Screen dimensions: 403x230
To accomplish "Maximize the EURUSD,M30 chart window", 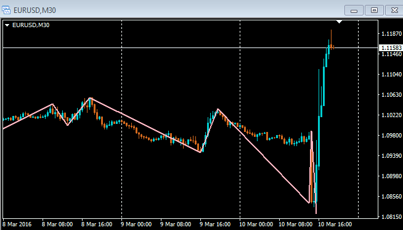I will coord(374,10).
